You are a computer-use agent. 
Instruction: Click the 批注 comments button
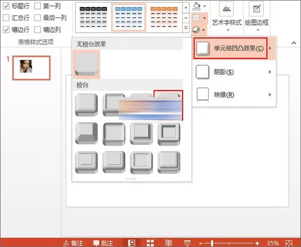click(103, 243)
